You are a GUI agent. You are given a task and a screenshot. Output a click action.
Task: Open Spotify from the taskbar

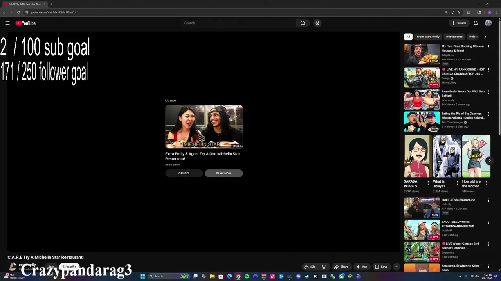click(247, 276)
